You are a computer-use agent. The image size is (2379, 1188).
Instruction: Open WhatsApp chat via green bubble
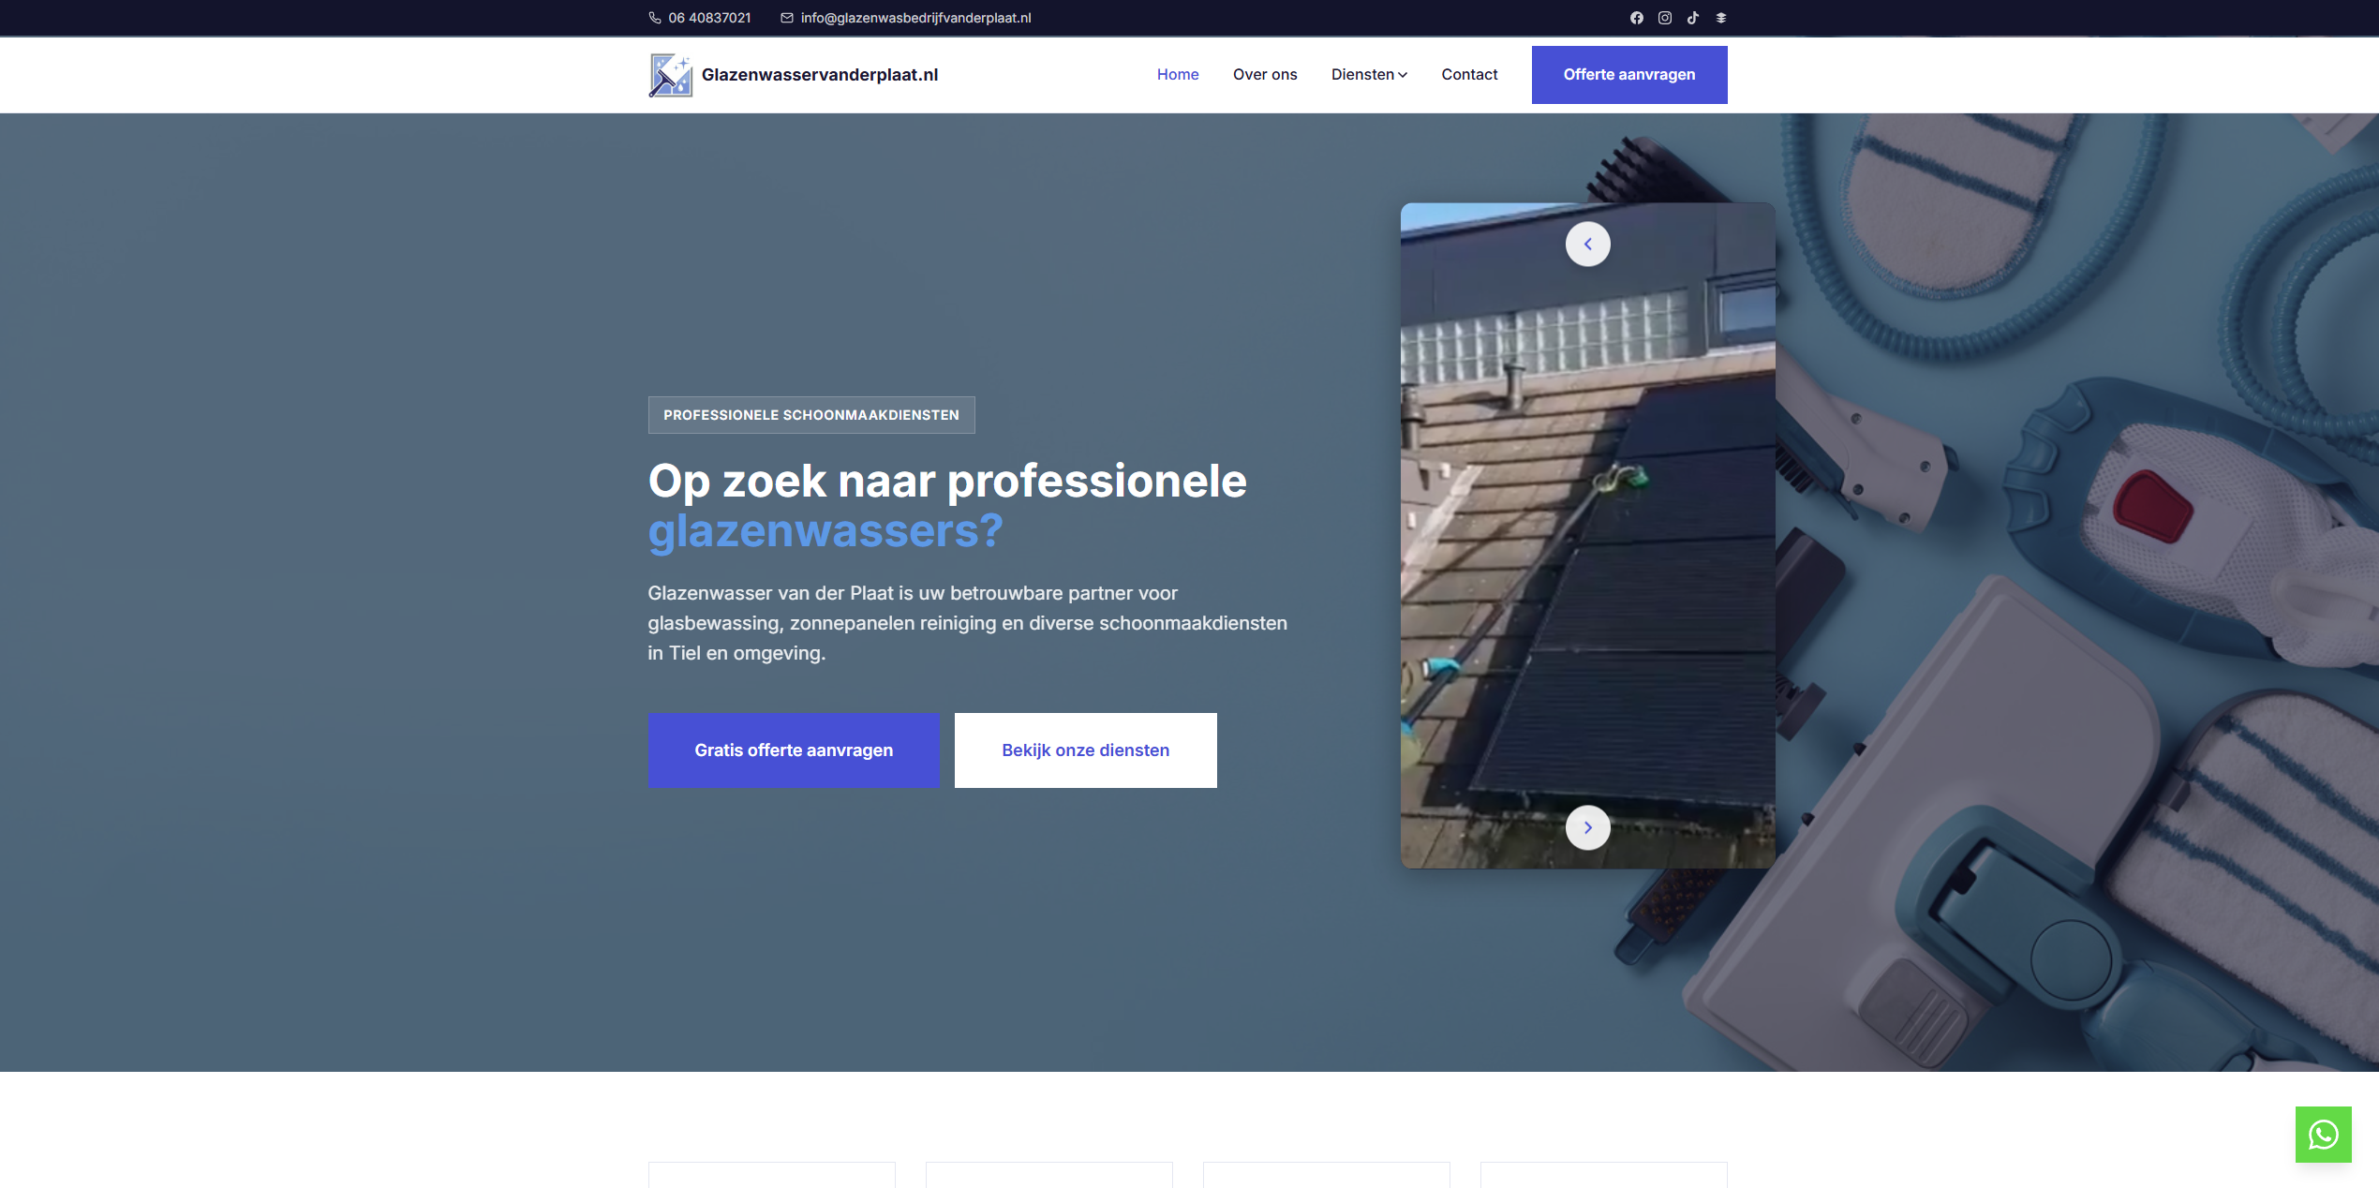click(x=2323, y=1135)
